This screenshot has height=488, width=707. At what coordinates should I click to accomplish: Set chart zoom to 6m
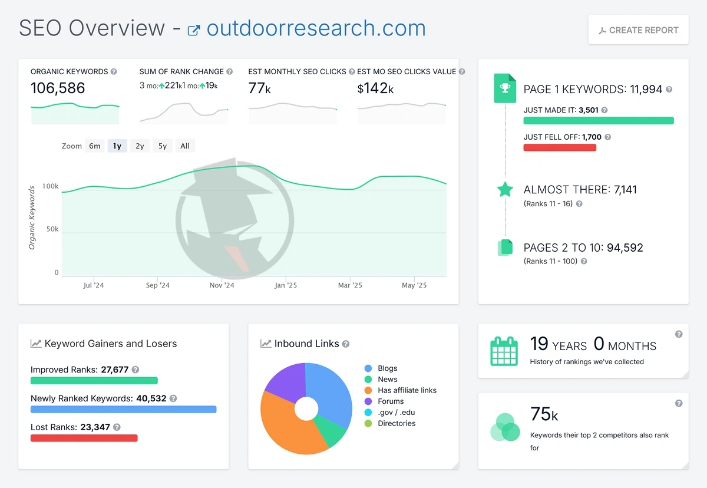95,146
